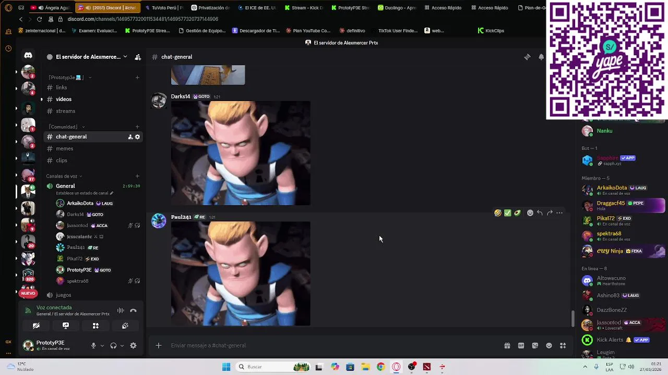Toggle noise suppression waveform icon

(x=121, y=310)
